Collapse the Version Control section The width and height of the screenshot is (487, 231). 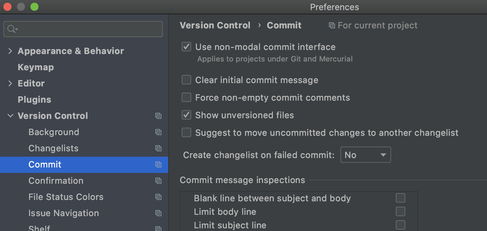pyautogui.click(x=10, y=116)
